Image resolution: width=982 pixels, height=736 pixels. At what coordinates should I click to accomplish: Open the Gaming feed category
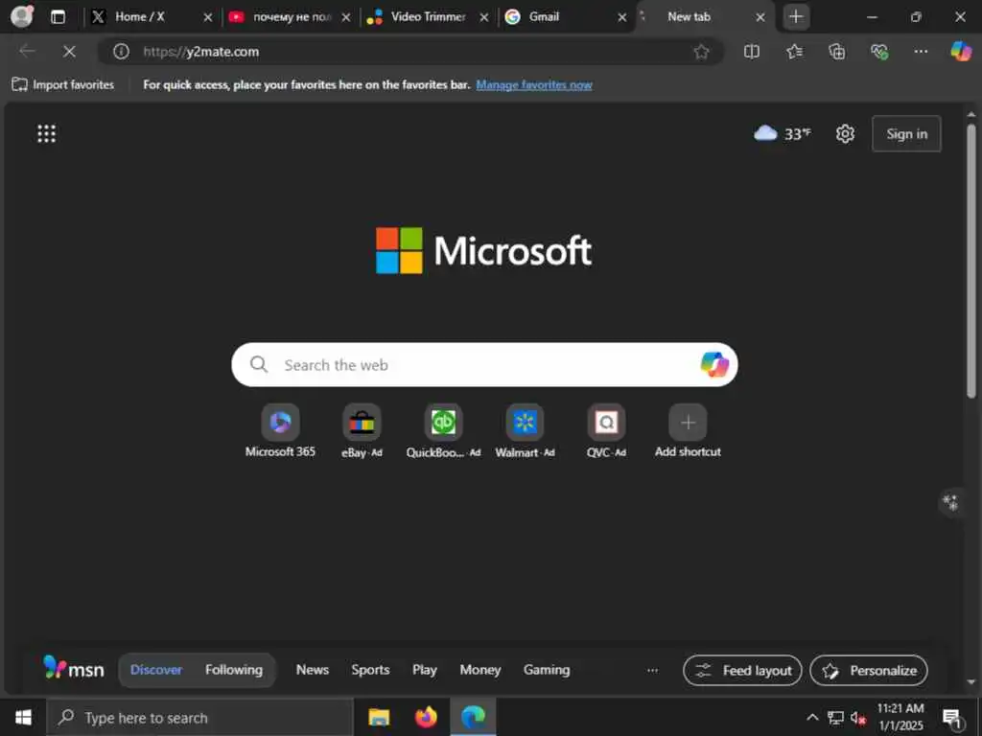546,670
